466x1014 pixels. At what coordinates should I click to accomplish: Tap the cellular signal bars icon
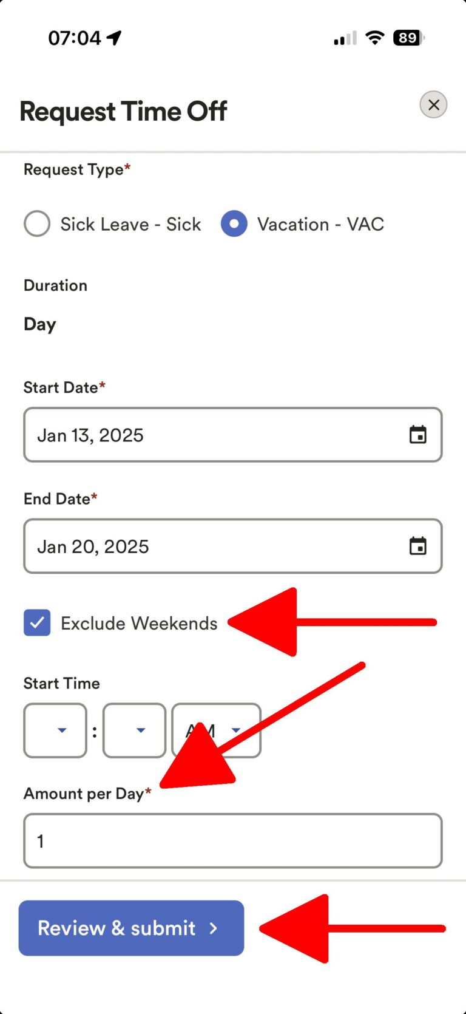click(345, 39)
